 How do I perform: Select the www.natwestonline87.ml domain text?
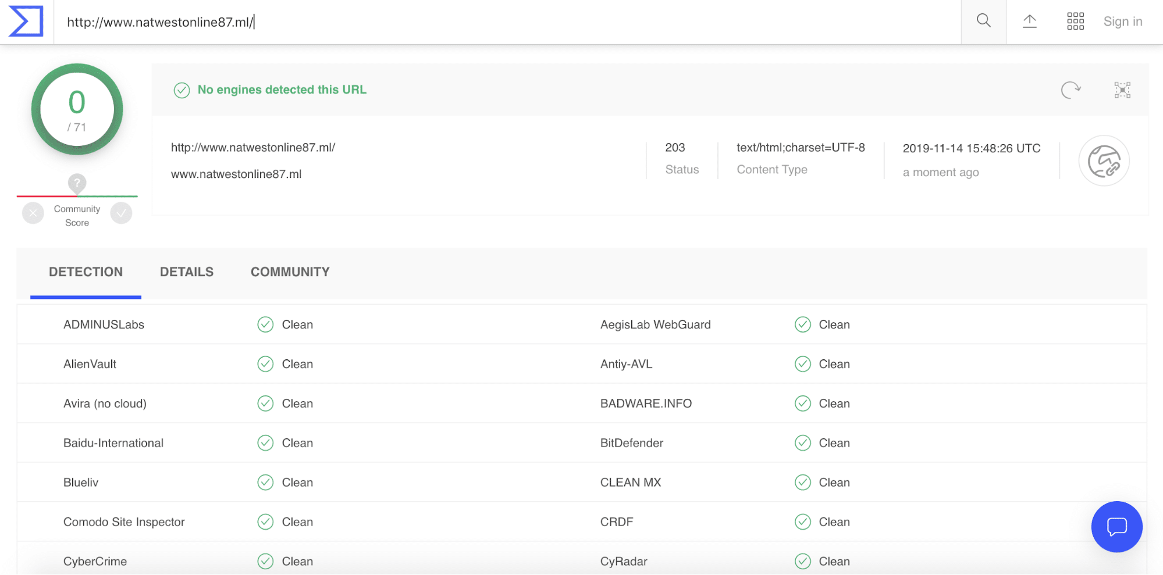coord(236,174)
